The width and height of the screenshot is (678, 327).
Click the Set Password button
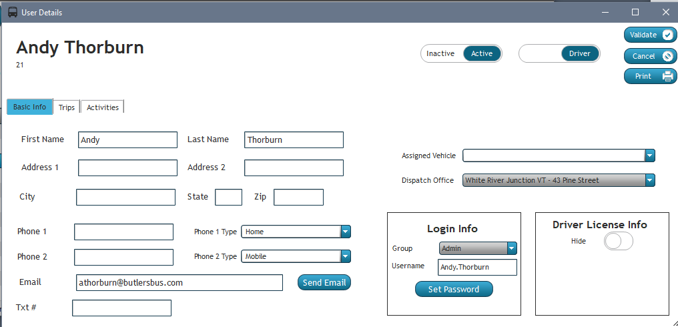click(454, 290)
